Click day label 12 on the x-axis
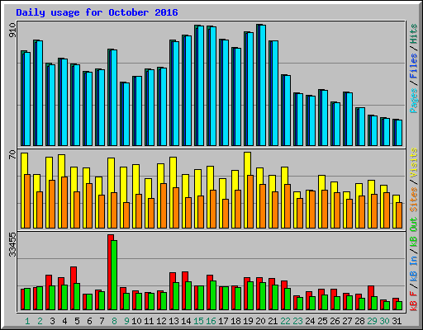Viewport: 423px width, 330px height. (x=161, y=321)
